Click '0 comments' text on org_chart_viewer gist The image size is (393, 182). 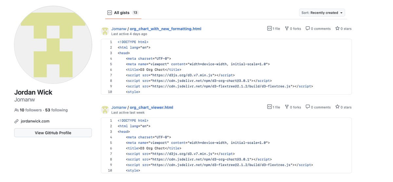pos(321,107)
